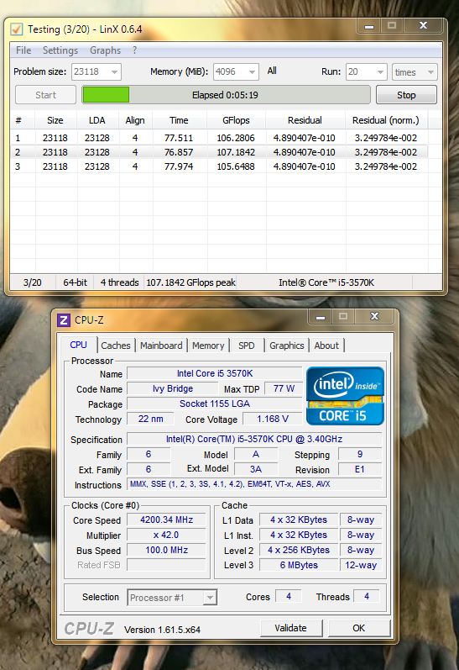
Task: Click the 100.0 MHz bus speed value
Action: [166, 550]
